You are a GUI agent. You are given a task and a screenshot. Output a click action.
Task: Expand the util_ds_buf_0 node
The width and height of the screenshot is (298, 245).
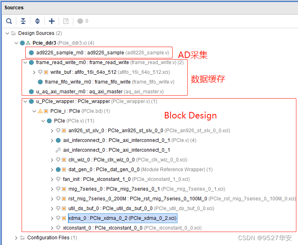[x=52, y=208]
